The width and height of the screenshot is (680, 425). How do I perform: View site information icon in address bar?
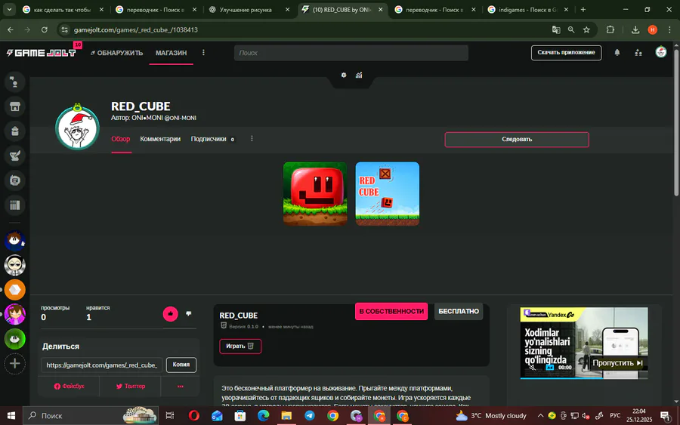coord(65,30)
